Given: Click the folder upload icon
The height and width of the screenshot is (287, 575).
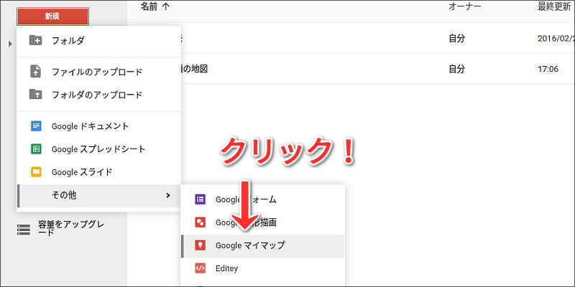Looking at the screenshot, I should 35,95.
